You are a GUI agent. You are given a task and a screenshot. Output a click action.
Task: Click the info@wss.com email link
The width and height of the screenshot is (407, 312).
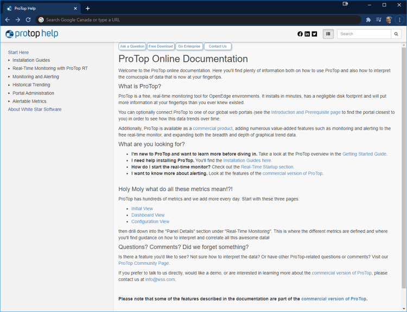coord(160,279)
